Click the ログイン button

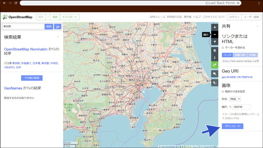pyautogui.click(x=234, y=17)
